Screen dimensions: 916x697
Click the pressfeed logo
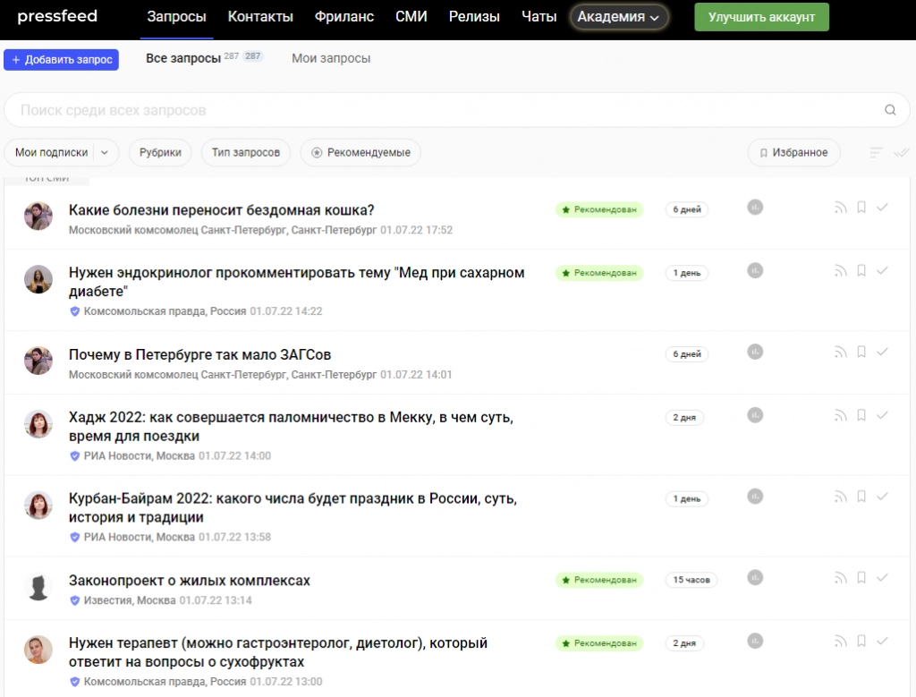point(57,16)
